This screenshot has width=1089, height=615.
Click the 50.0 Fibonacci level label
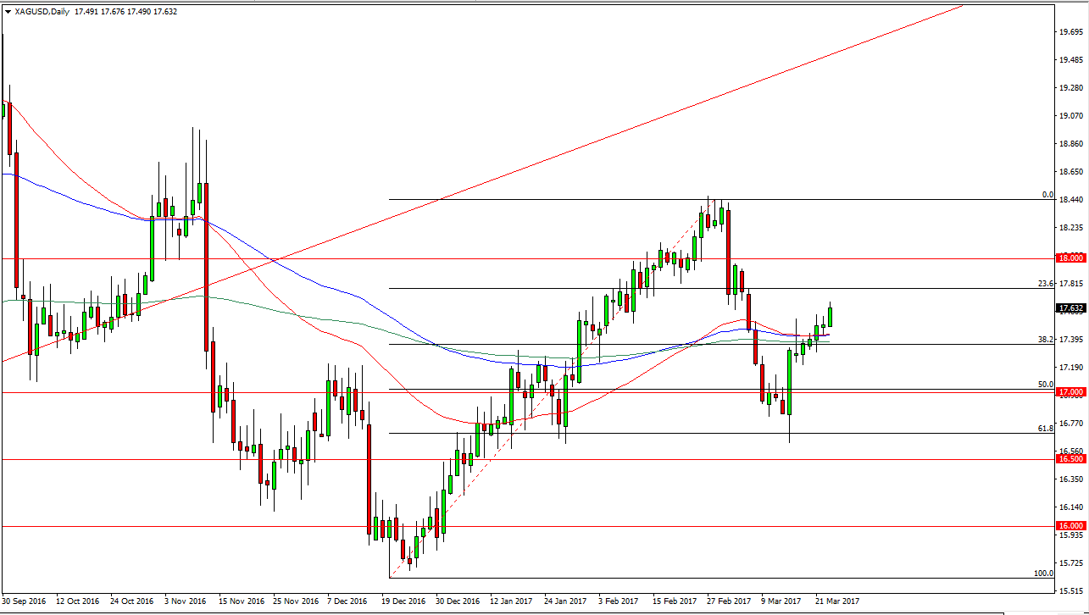(x=1045, y=385)
